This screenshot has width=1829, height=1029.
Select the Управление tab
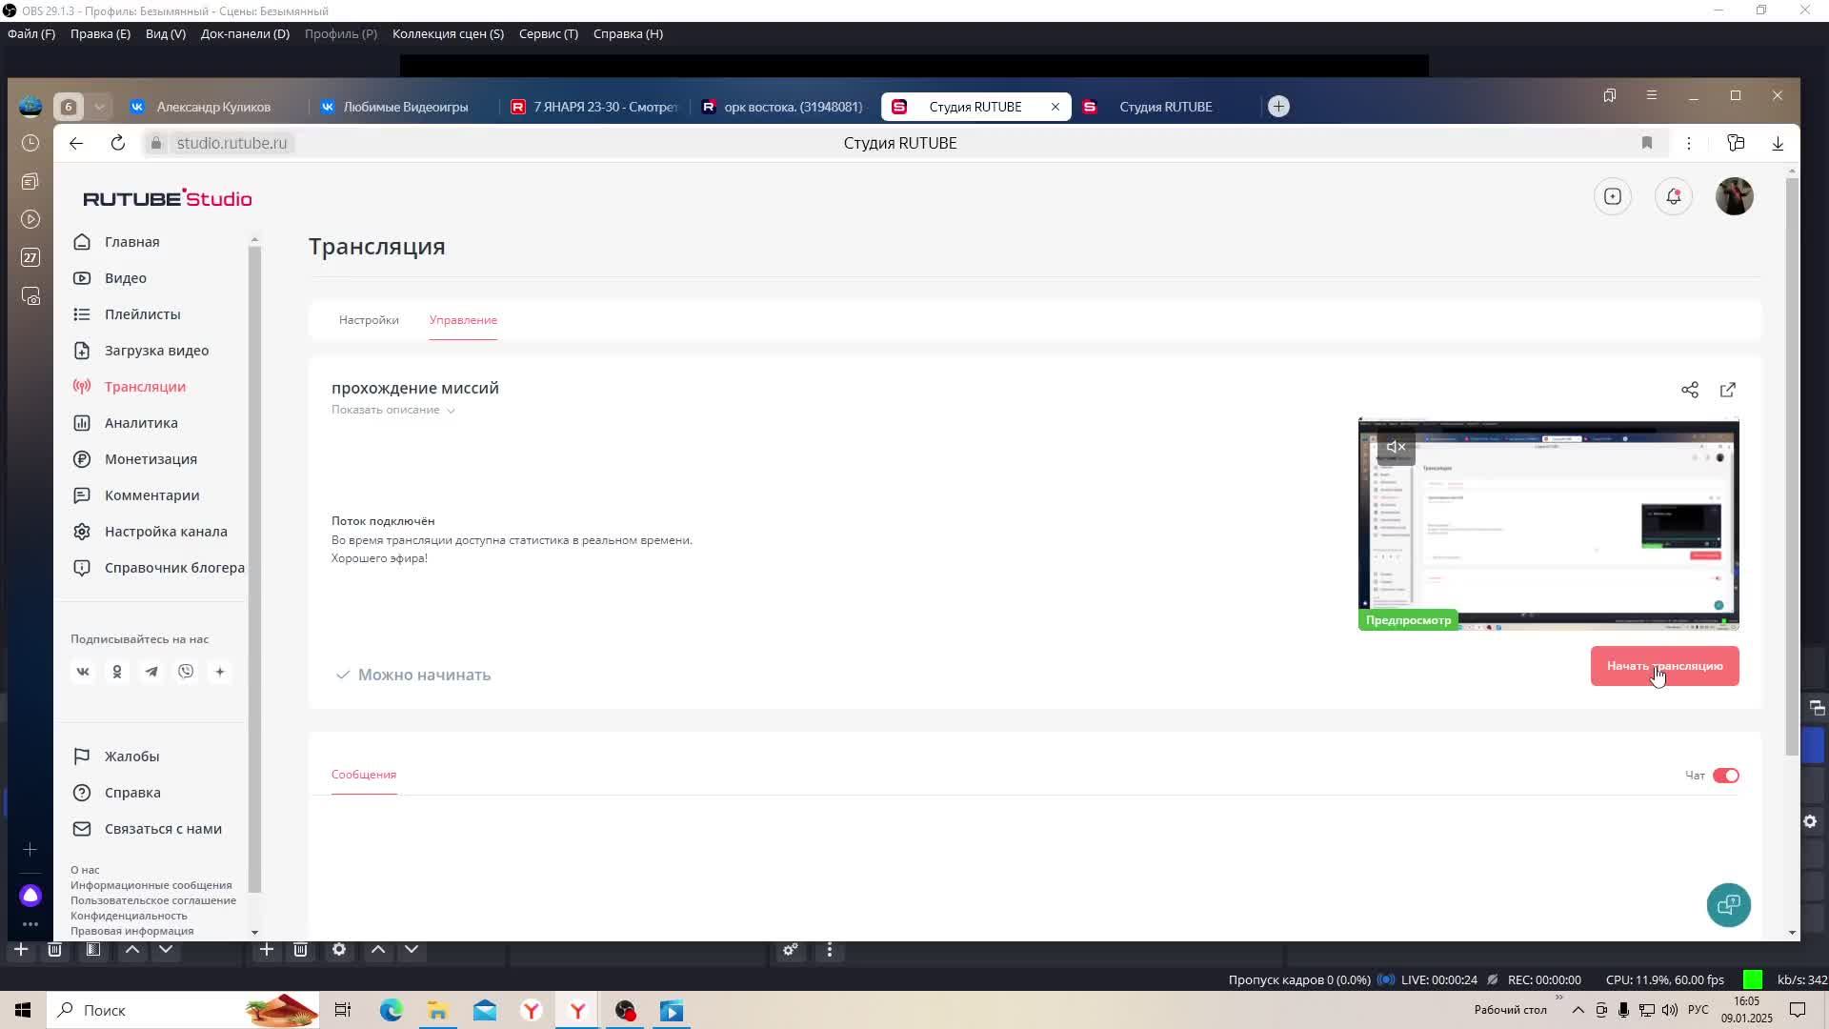point(463,320)
